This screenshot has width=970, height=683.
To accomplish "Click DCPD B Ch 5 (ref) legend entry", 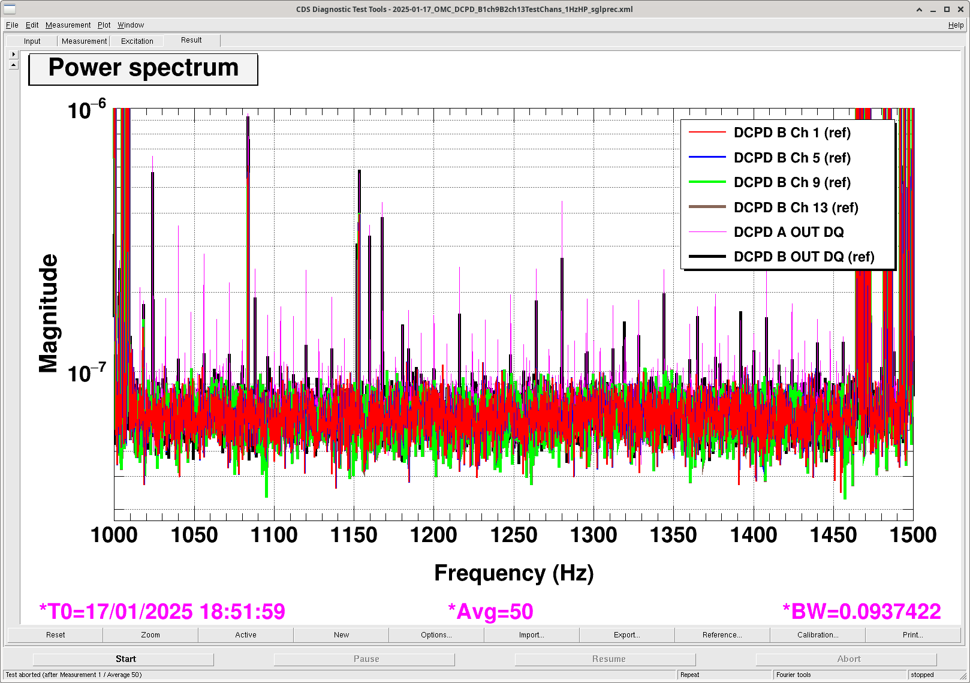I will 792,158.
